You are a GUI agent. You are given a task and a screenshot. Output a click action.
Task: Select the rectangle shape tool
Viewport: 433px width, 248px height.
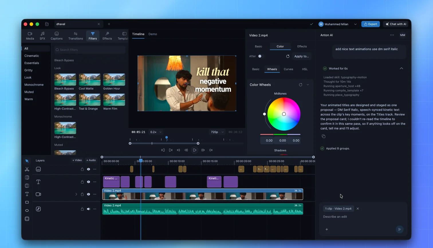[27, 202]
